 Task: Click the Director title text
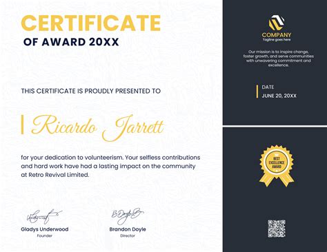128,235
